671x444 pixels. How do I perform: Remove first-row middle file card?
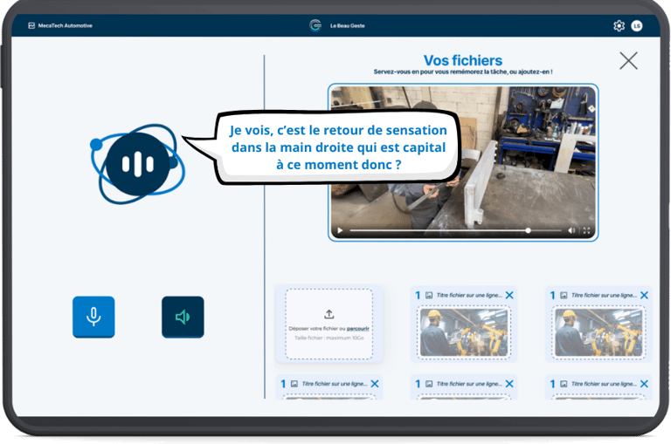pos(509,295)
